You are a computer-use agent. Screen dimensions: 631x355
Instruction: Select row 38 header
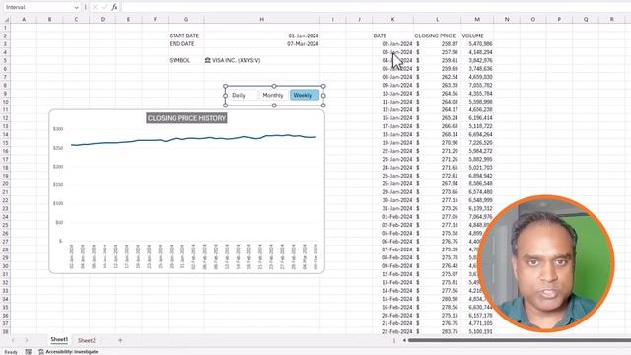point(5,331)
